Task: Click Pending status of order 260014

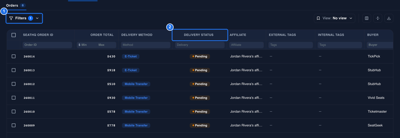Action: (x=200, y=56)
